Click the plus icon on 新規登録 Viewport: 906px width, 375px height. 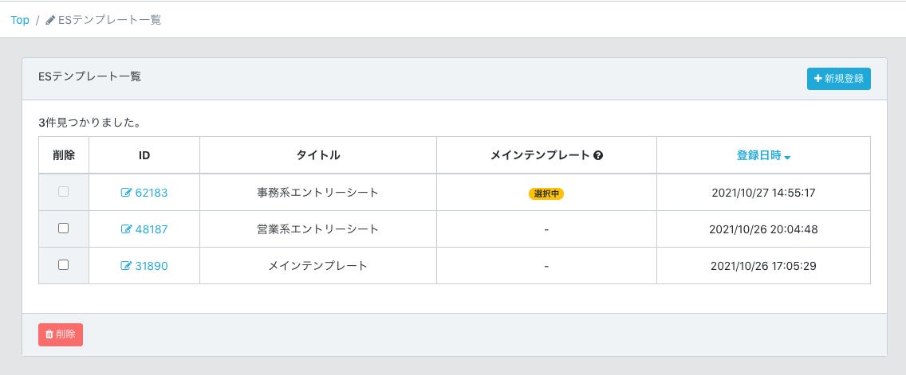pos(817,79)
